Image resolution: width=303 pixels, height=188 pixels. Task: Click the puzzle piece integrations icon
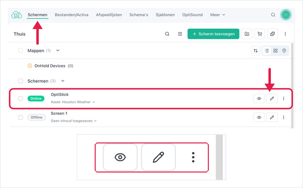[x=272, y=34]
